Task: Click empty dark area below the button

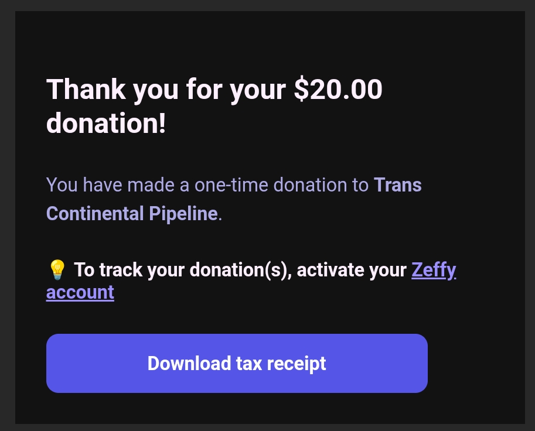Action: pos(264,409)
